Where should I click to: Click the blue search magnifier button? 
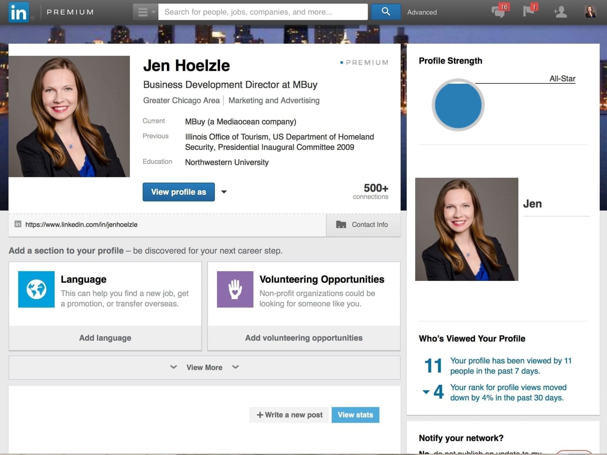(386, 12)
